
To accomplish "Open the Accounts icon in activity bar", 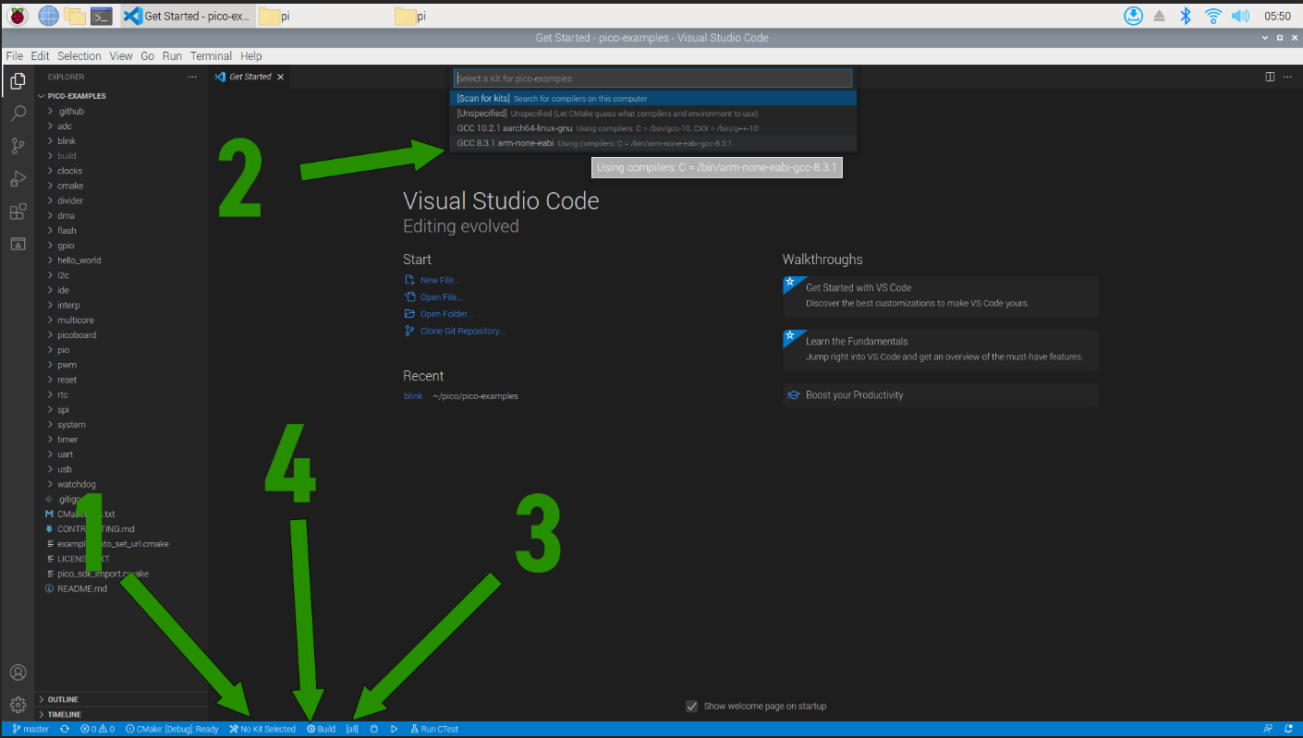I will pos(18,672).
